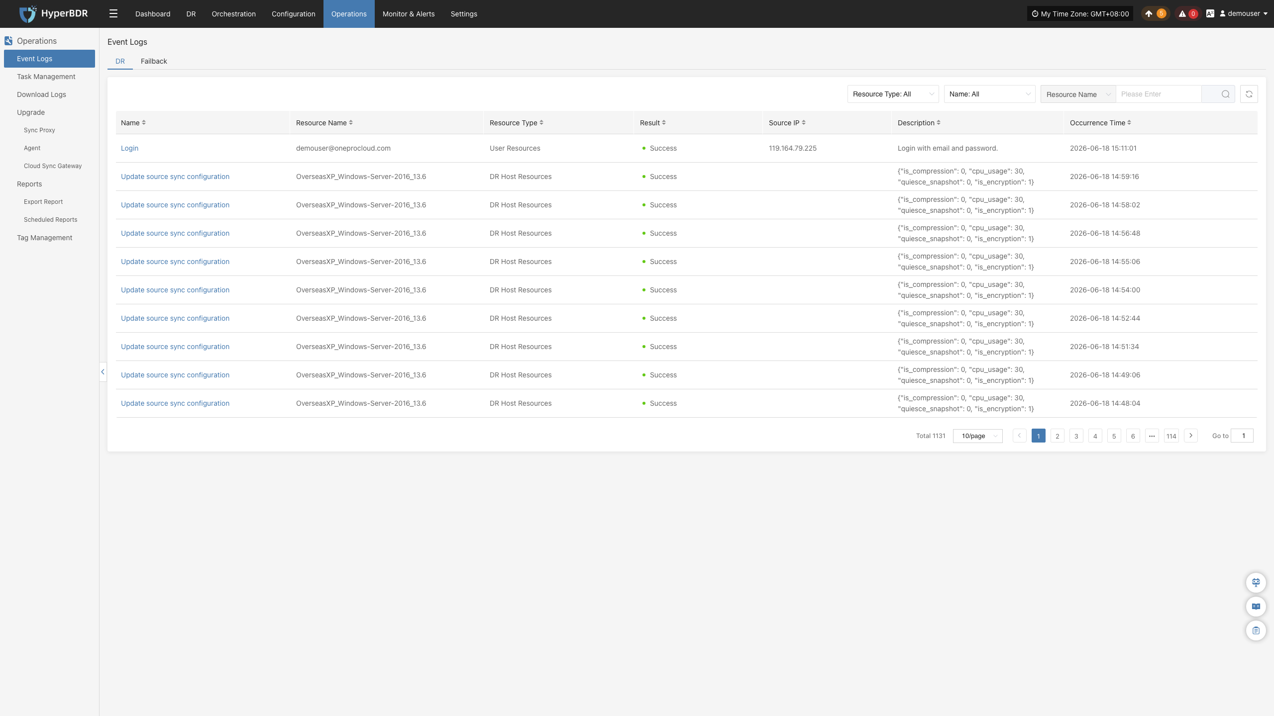The width and height of the screenshot is (1274, 716).
Task: Open the Dashboard menu
Action: click(153, 14)
